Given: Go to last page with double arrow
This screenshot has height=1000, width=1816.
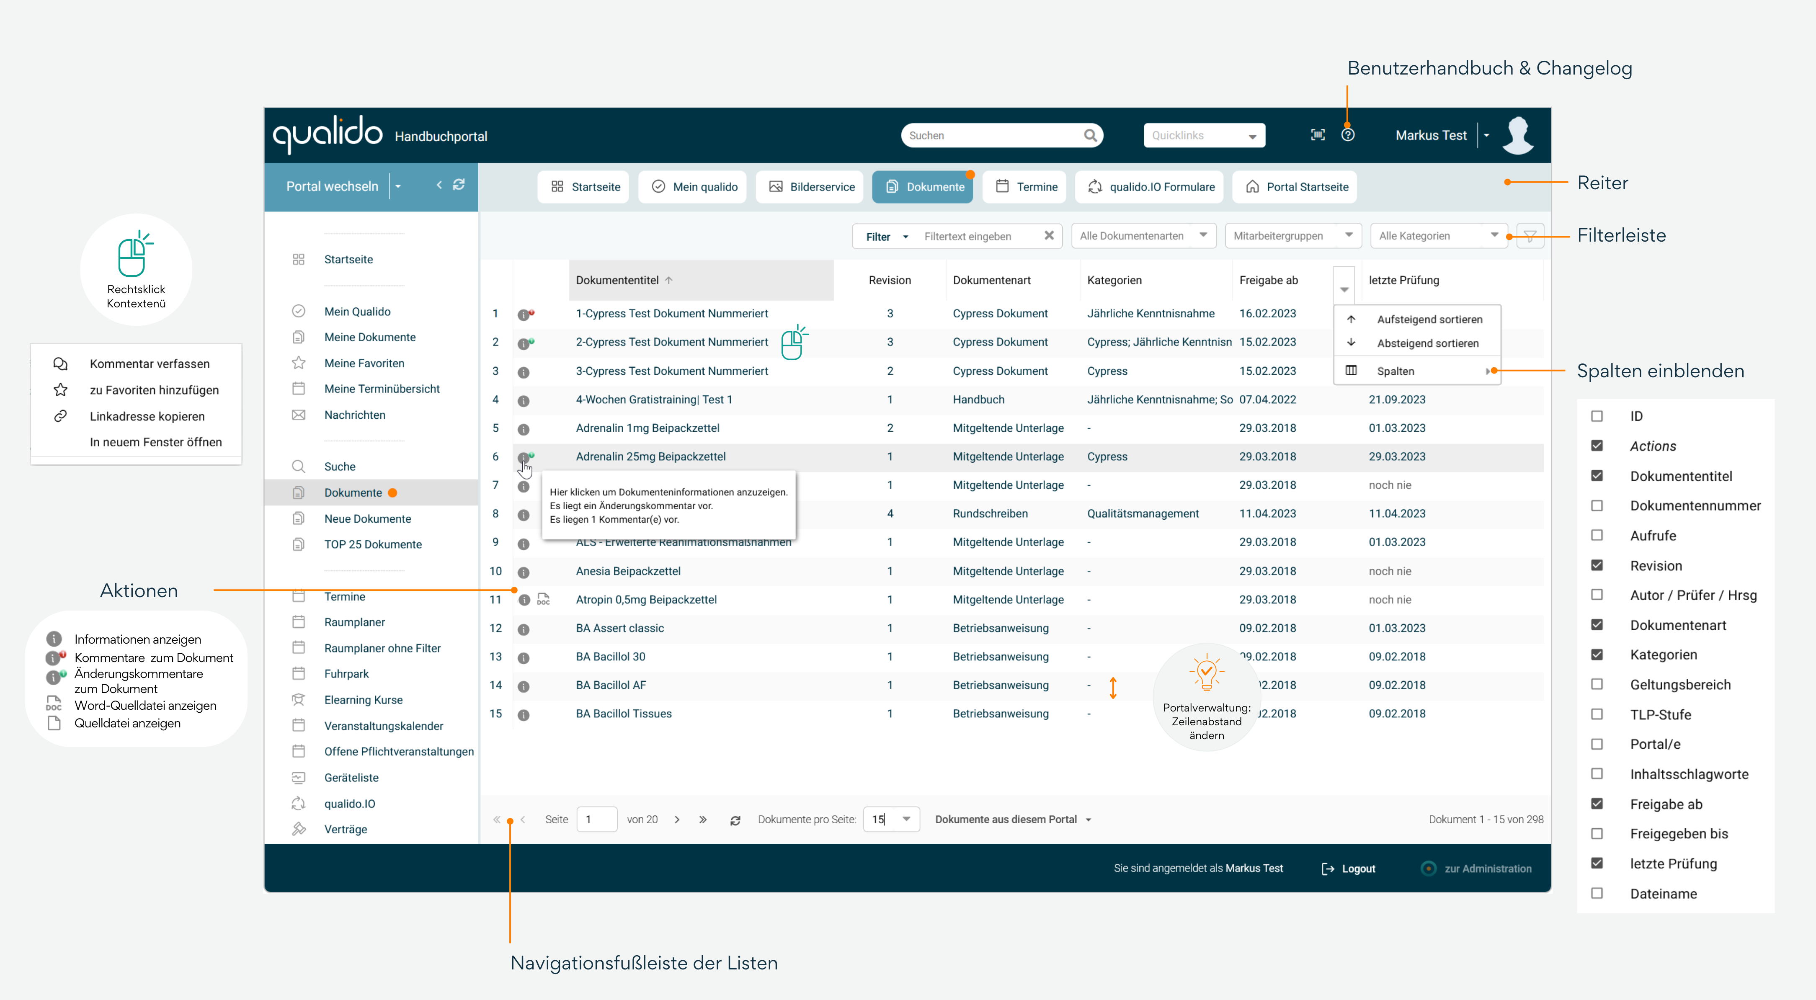Looking at the screenshot, I should (702, 820).
